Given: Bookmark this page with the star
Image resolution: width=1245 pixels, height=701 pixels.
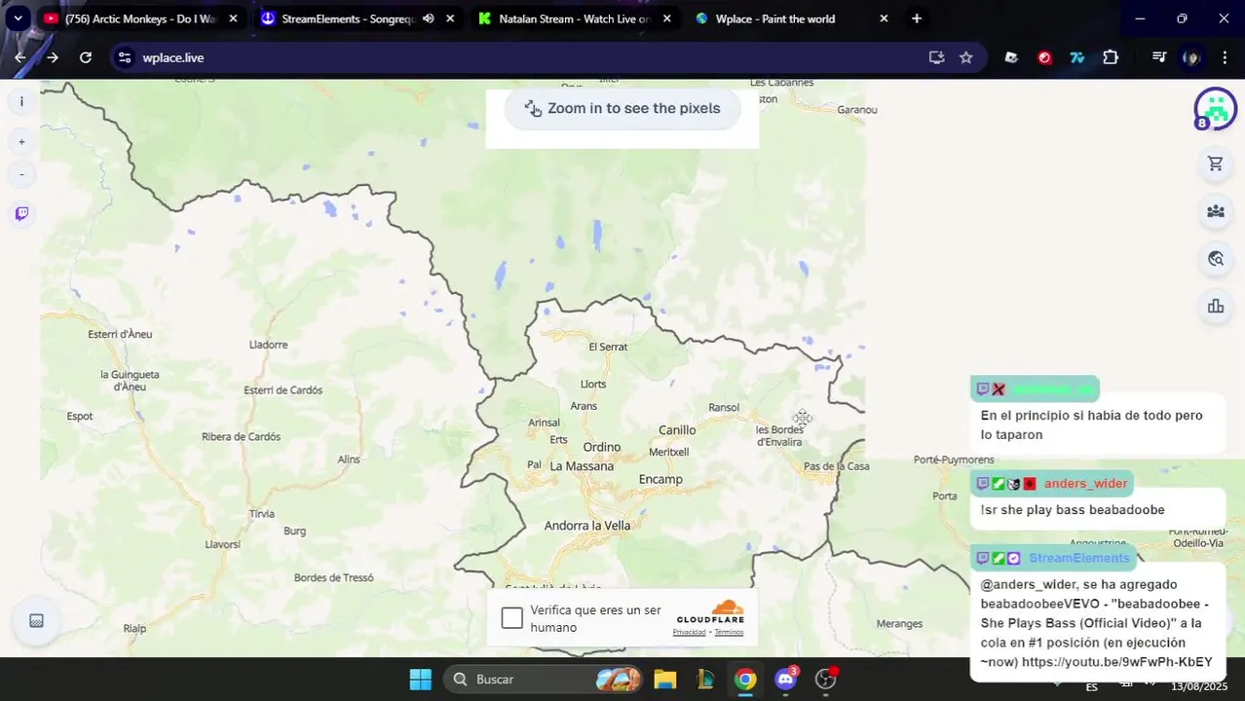Looking at the screenshot, I should 965,57.
